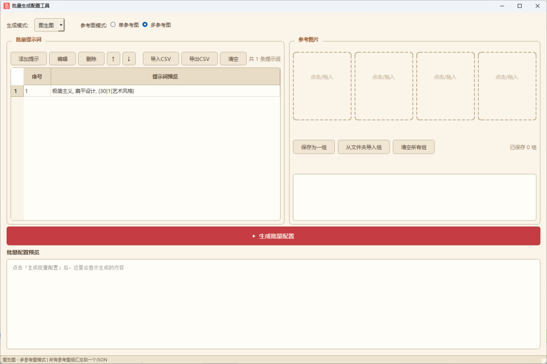The image size is (547, 364).
Task: Click the 共 1 条提示词 count label
Action: tap(264, 59)
